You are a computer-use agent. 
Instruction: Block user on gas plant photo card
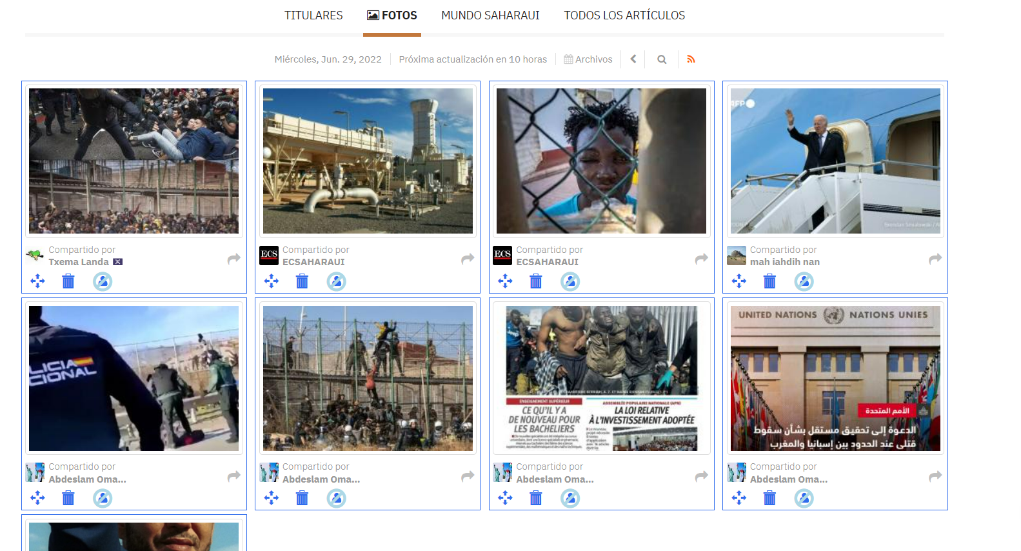tap(336, 281)
